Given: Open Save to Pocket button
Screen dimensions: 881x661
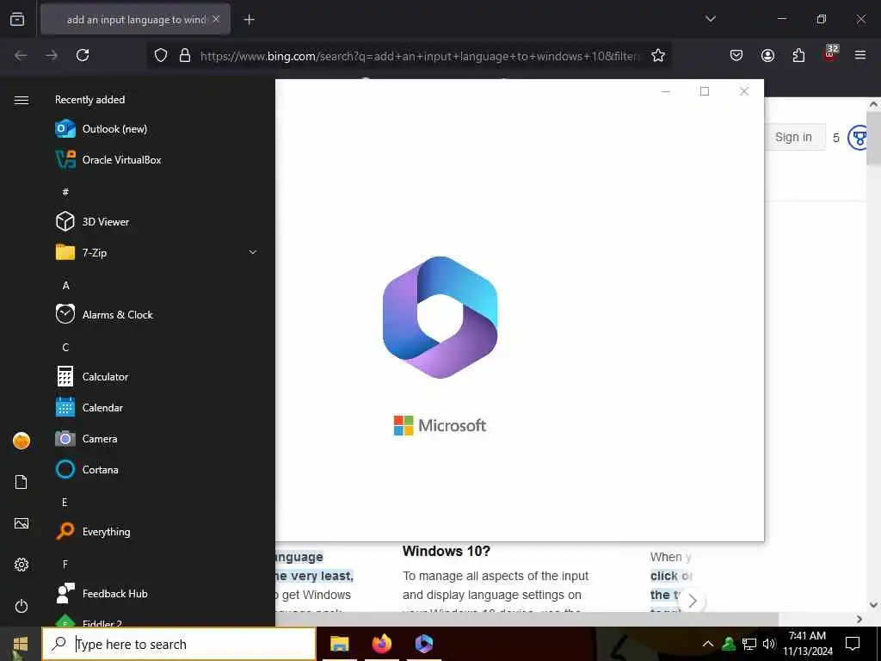Looking at the screenshot, I should [736, 55].
